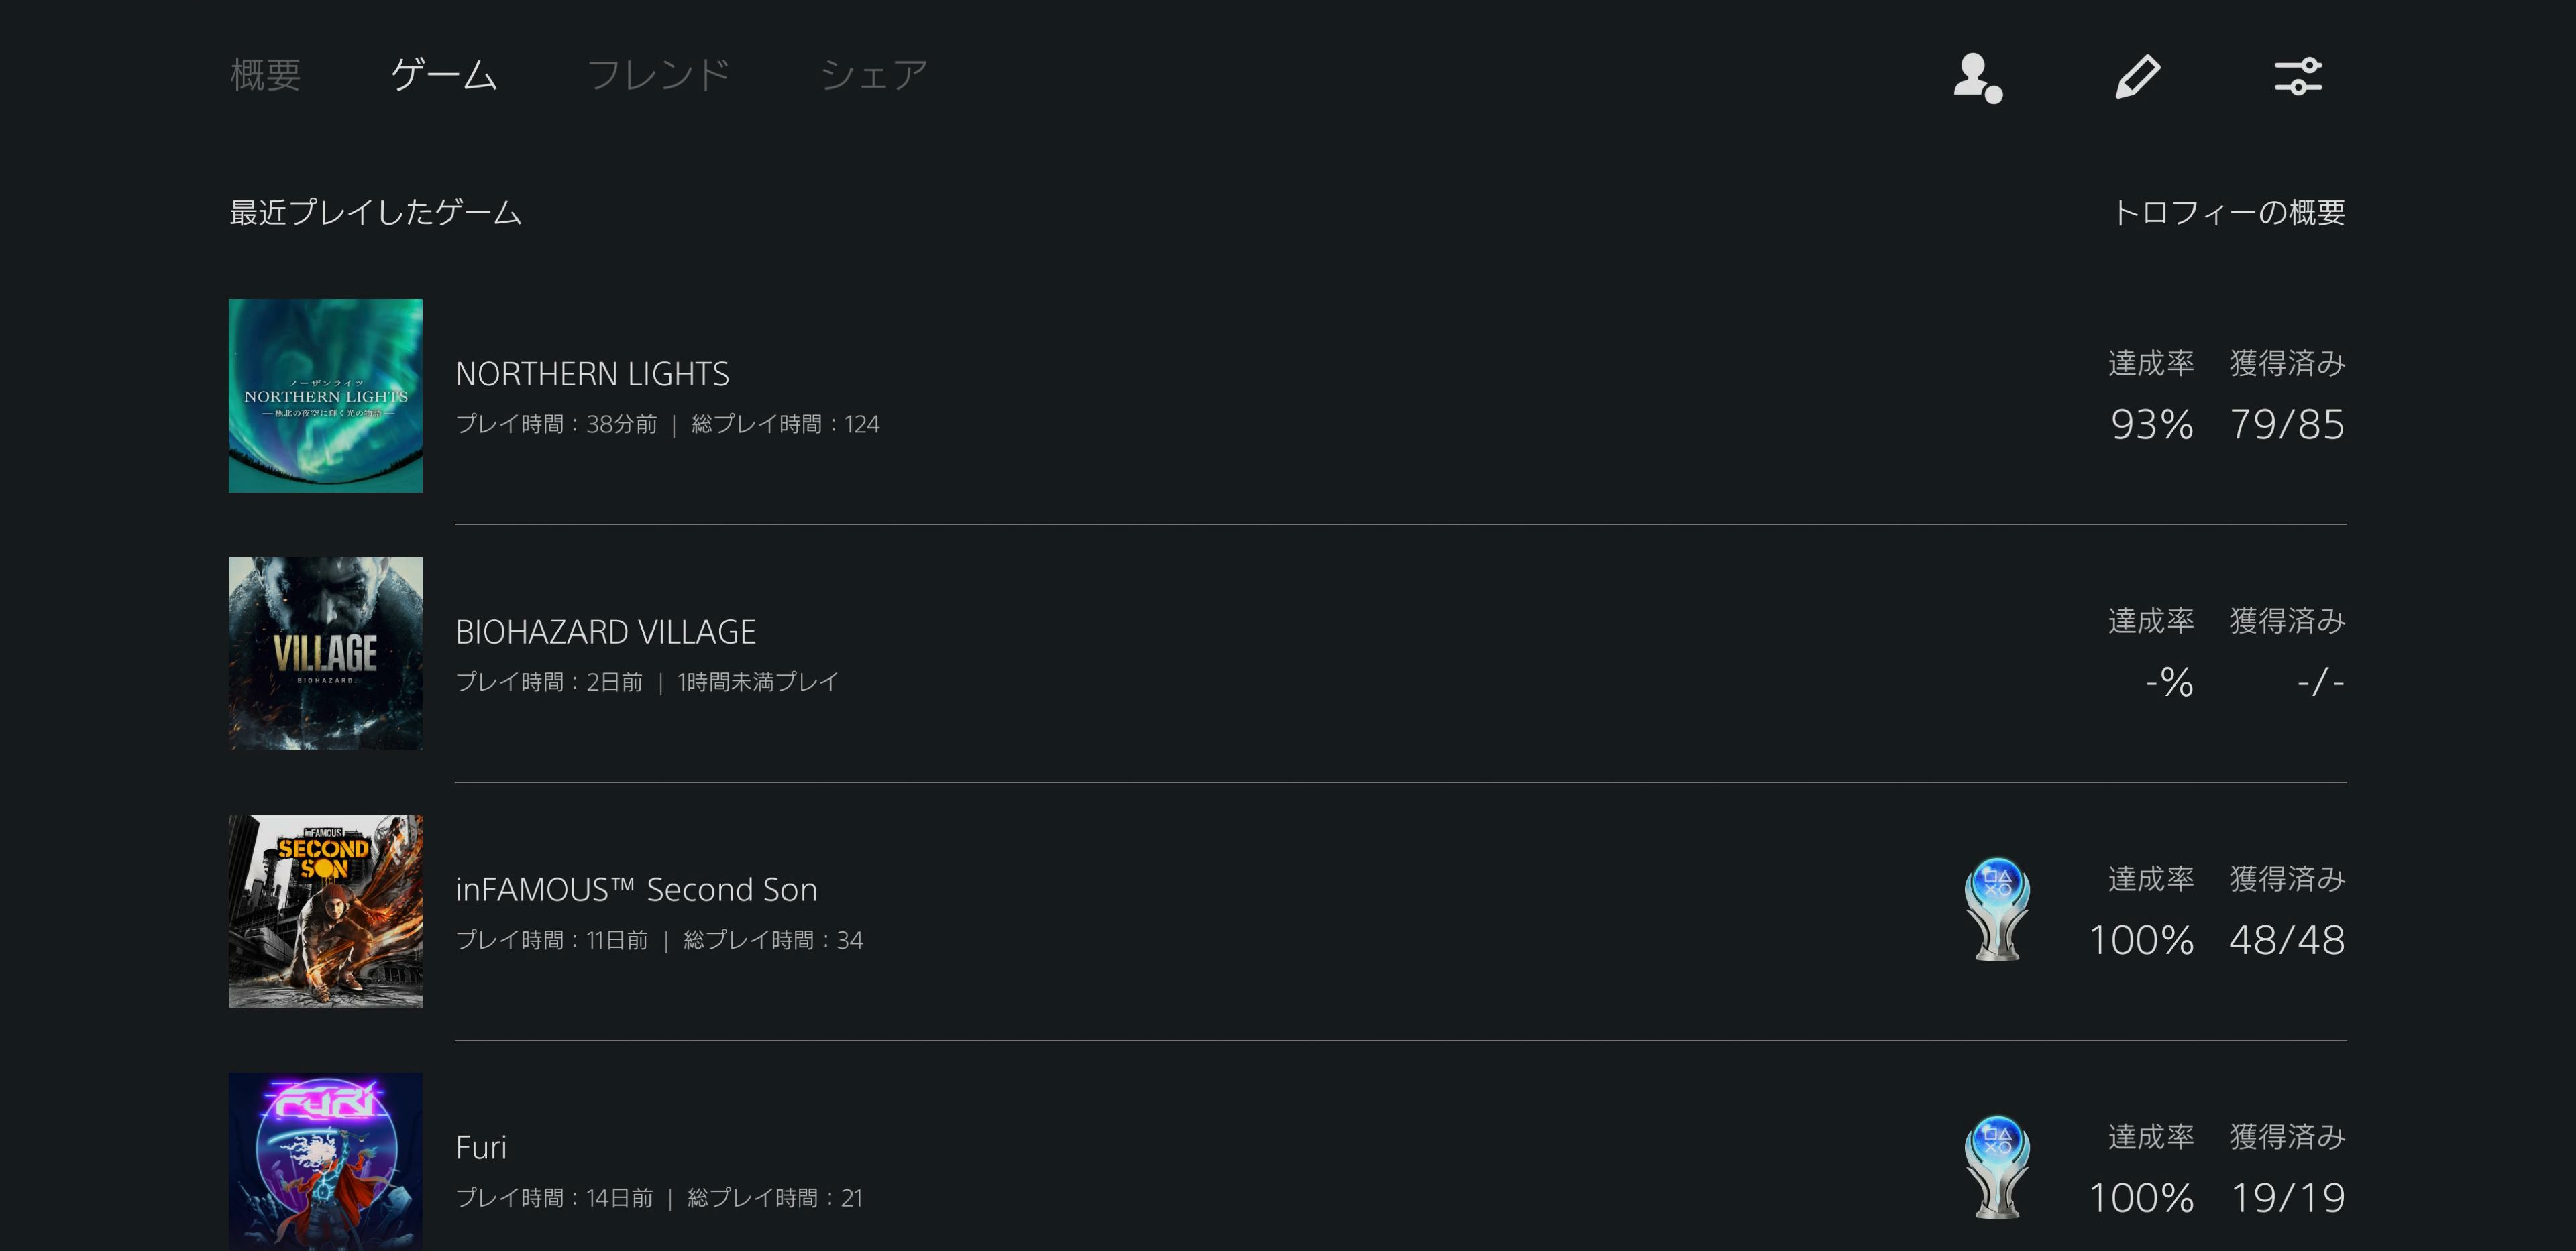2576x1251 pixels.
Task: Click the Furi game title text
Action: pos(481,1147)
